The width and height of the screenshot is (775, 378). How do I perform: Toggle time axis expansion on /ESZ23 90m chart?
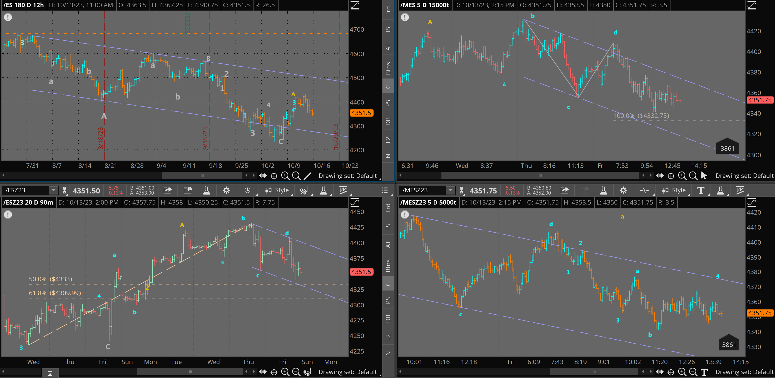click(263, 372)
